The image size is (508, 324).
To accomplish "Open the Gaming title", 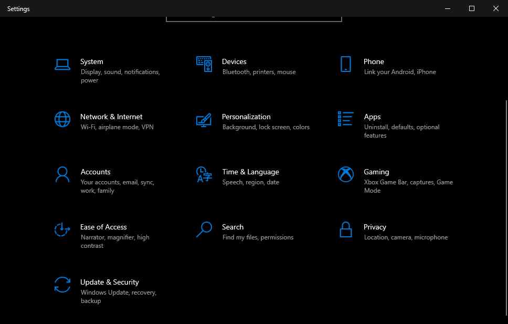I will [x=376, y=172].
